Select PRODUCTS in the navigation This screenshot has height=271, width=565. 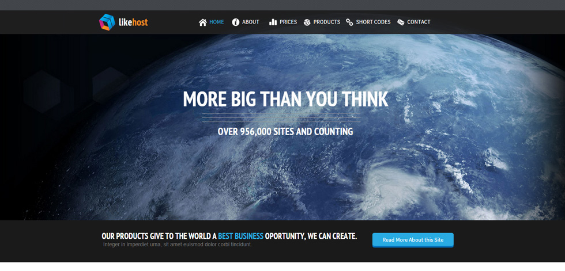pos(327,22)
